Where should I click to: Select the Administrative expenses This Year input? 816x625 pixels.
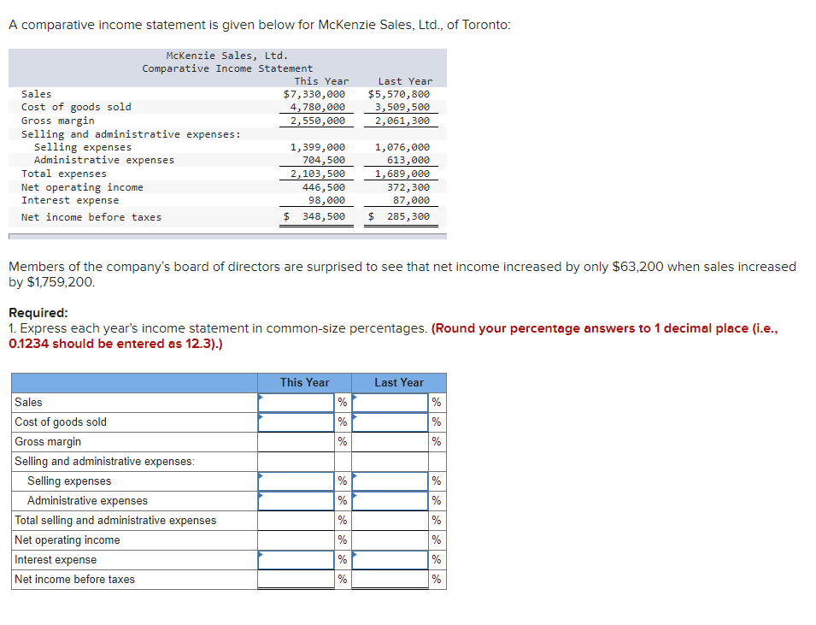tap(295, 500)
